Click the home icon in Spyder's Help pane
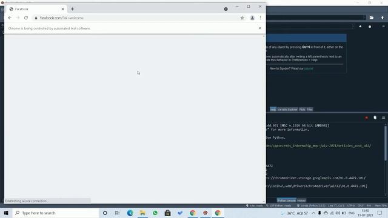Viewport: 388px width, 218px height. (x=360, y=27)
